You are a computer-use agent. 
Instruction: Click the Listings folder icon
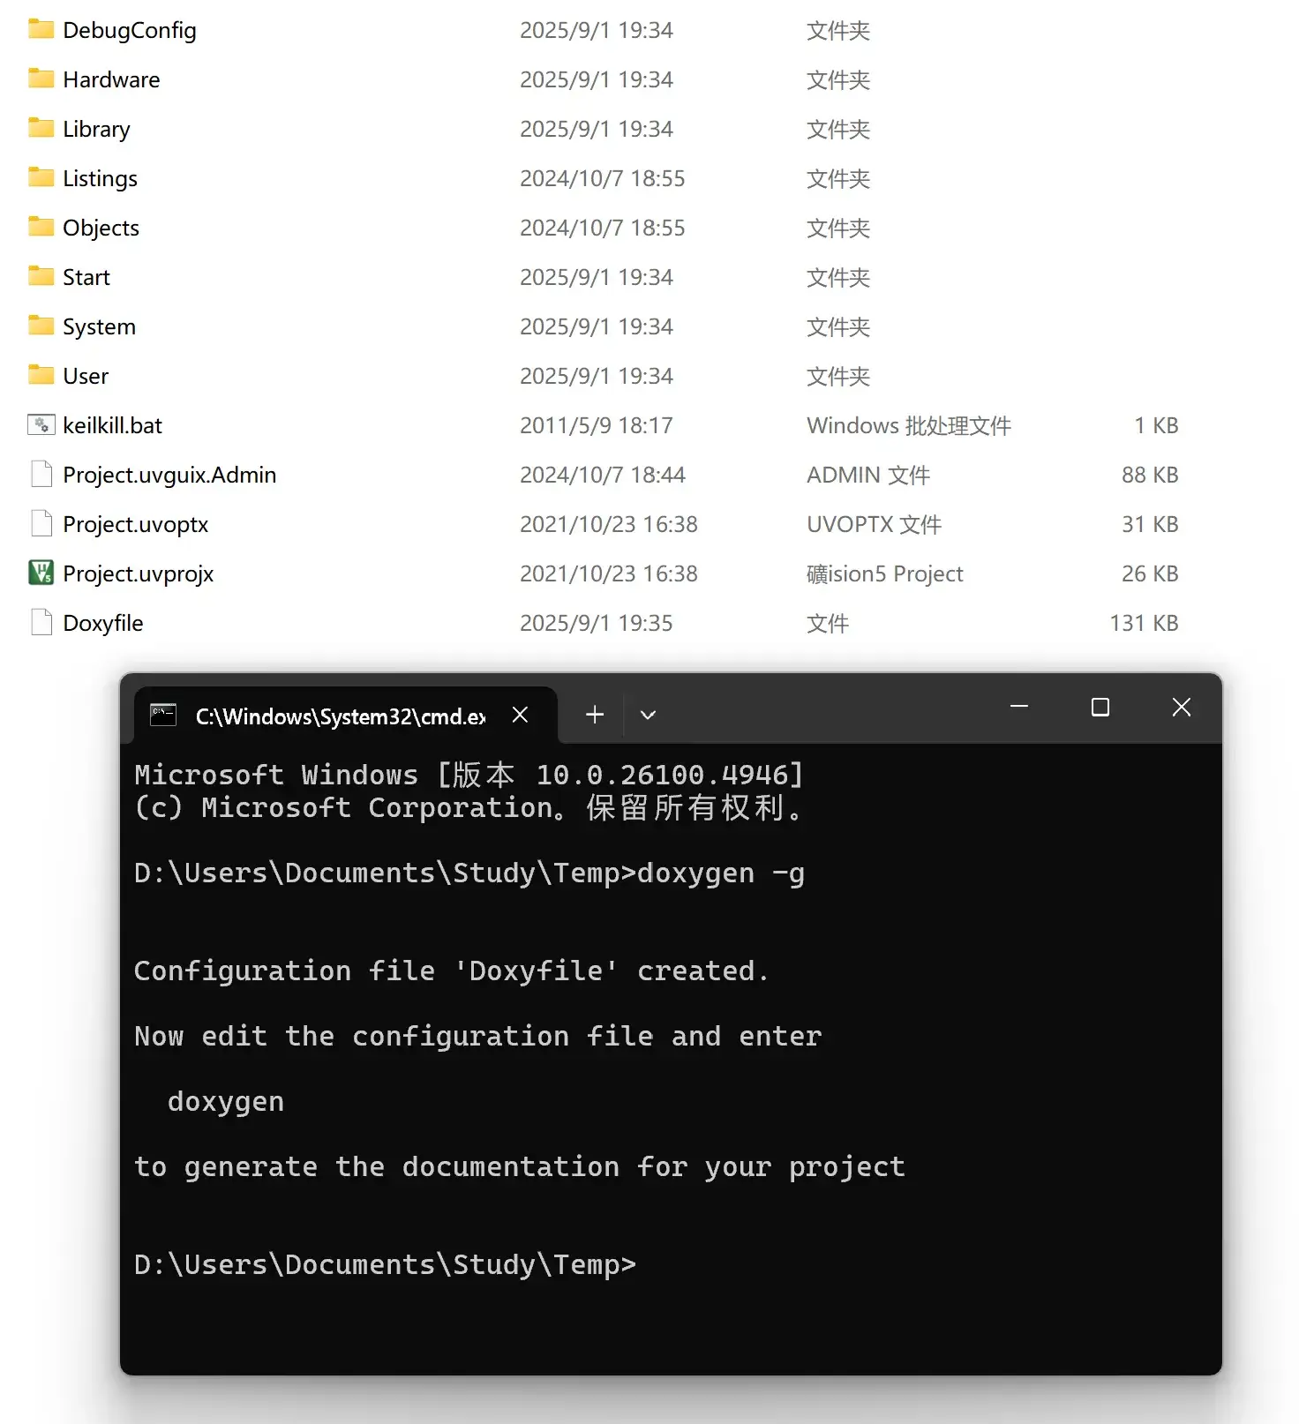[41, 178]
